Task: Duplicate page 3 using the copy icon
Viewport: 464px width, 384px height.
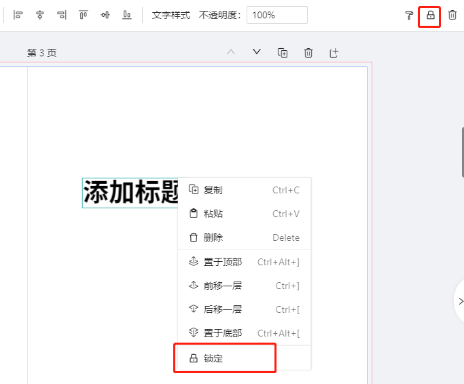Action: click(283, 53)
